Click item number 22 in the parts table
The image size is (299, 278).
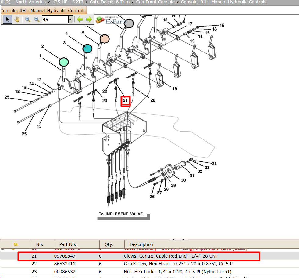(x=34, y=264)
